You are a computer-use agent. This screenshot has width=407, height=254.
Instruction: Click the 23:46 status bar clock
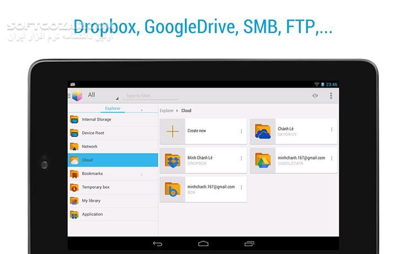click(332, 84)
